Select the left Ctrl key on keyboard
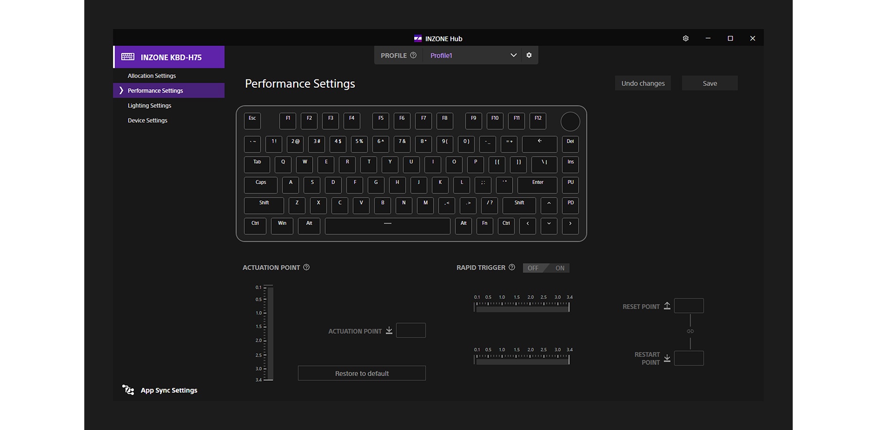877x430 pixels. (255, 226)
